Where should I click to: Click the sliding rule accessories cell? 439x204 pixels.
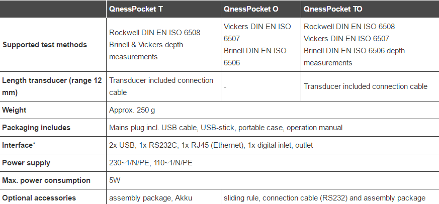point(324,198)
